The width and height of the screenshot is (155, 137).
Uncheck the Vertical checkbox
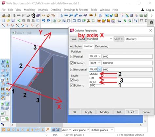pos(72,56)
